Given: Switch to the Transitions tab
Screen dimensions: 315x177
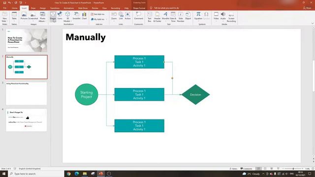Looking at the screenshot, I should coord(55,8).
